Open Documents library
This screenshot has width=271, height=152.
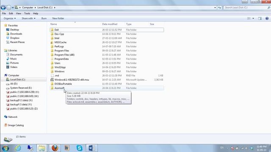point(16,54)
